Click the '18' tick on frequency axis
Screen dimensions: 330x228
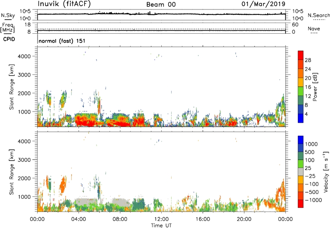28,25
